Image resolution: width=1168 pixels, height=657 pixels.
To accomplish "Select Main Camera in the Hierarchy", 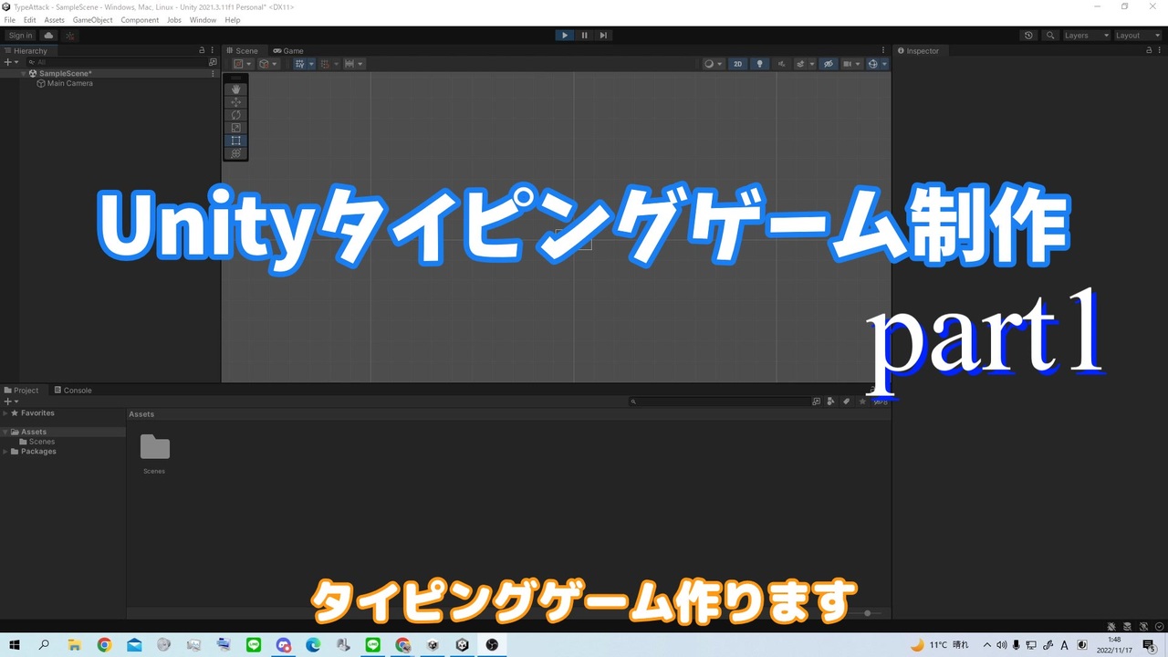I will coord(69,83).
